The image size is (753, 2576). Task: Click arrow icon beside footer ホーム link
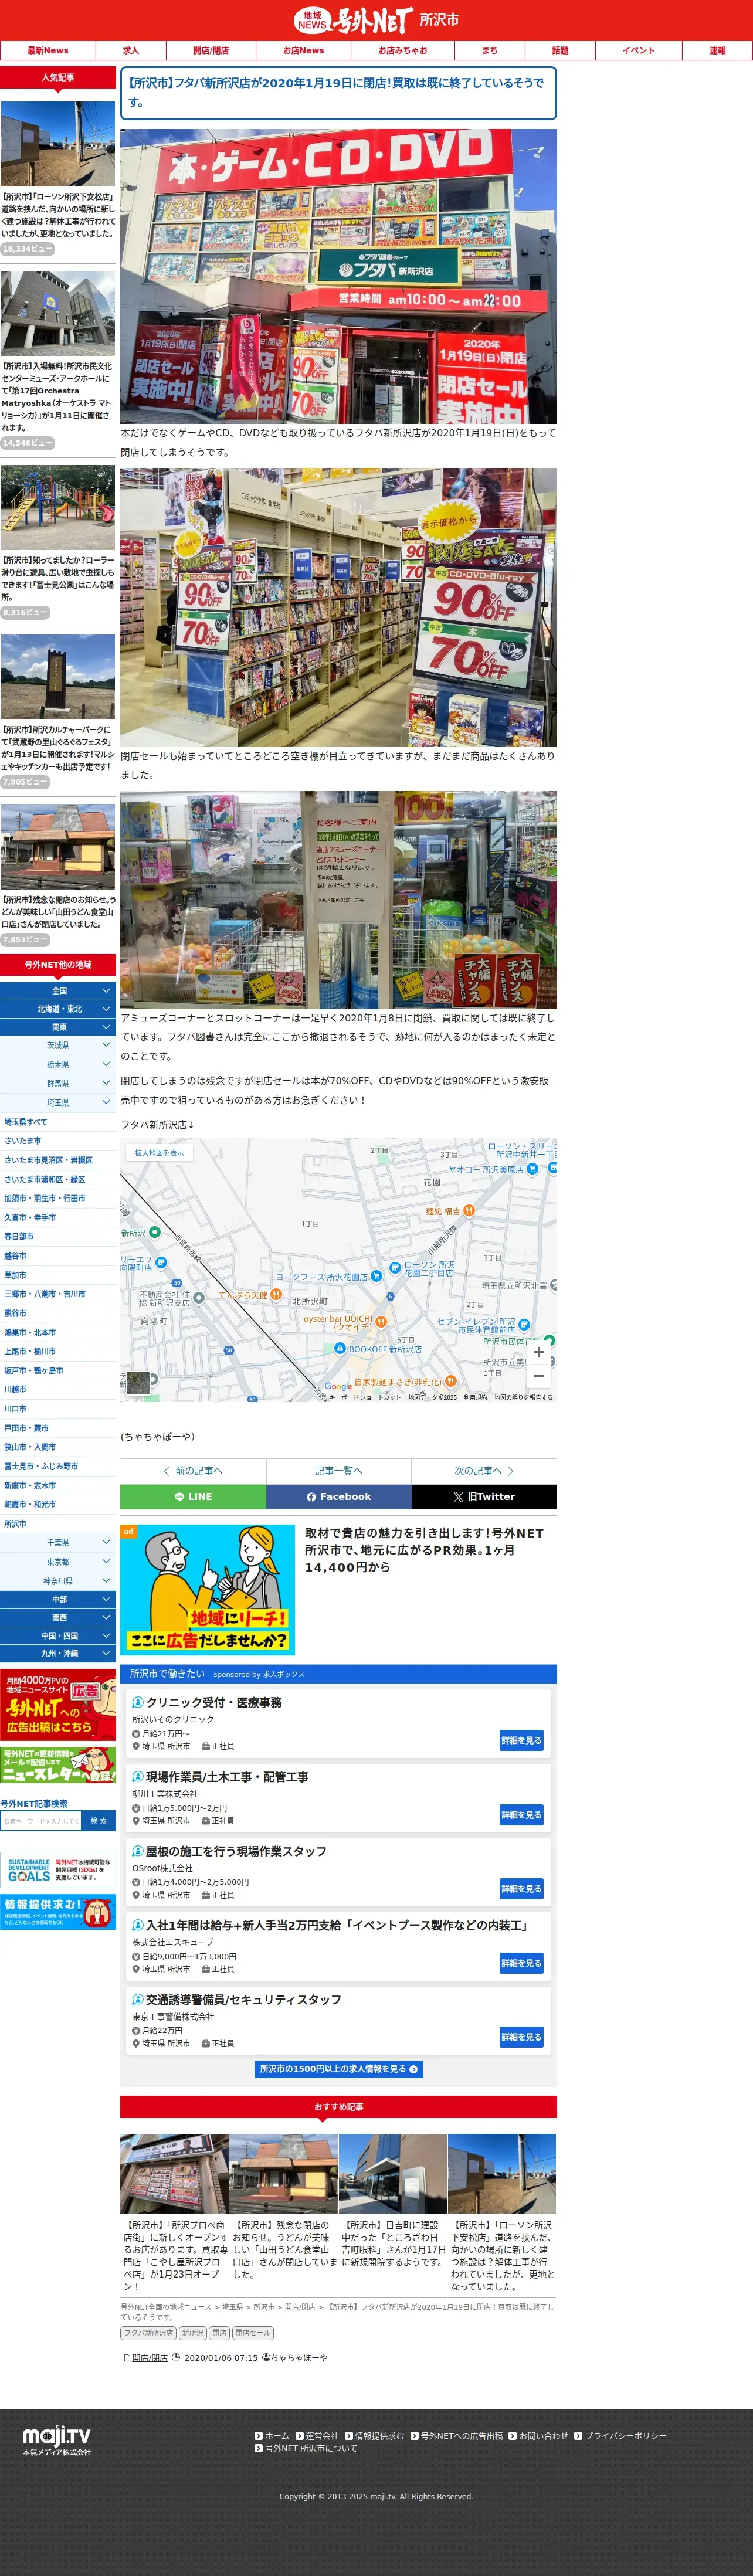(x=258, y=2436)
